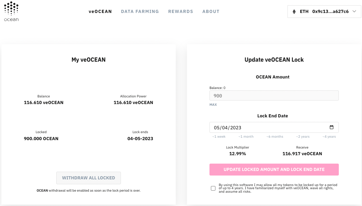Click the MAX amount link
This screenshot has height=206, width=362.
[213, 105]
